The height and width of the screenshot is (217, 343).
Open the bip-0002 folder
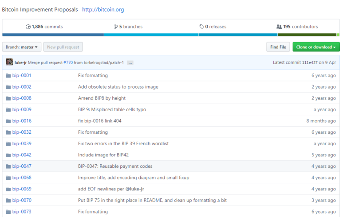tap(22, 87)
